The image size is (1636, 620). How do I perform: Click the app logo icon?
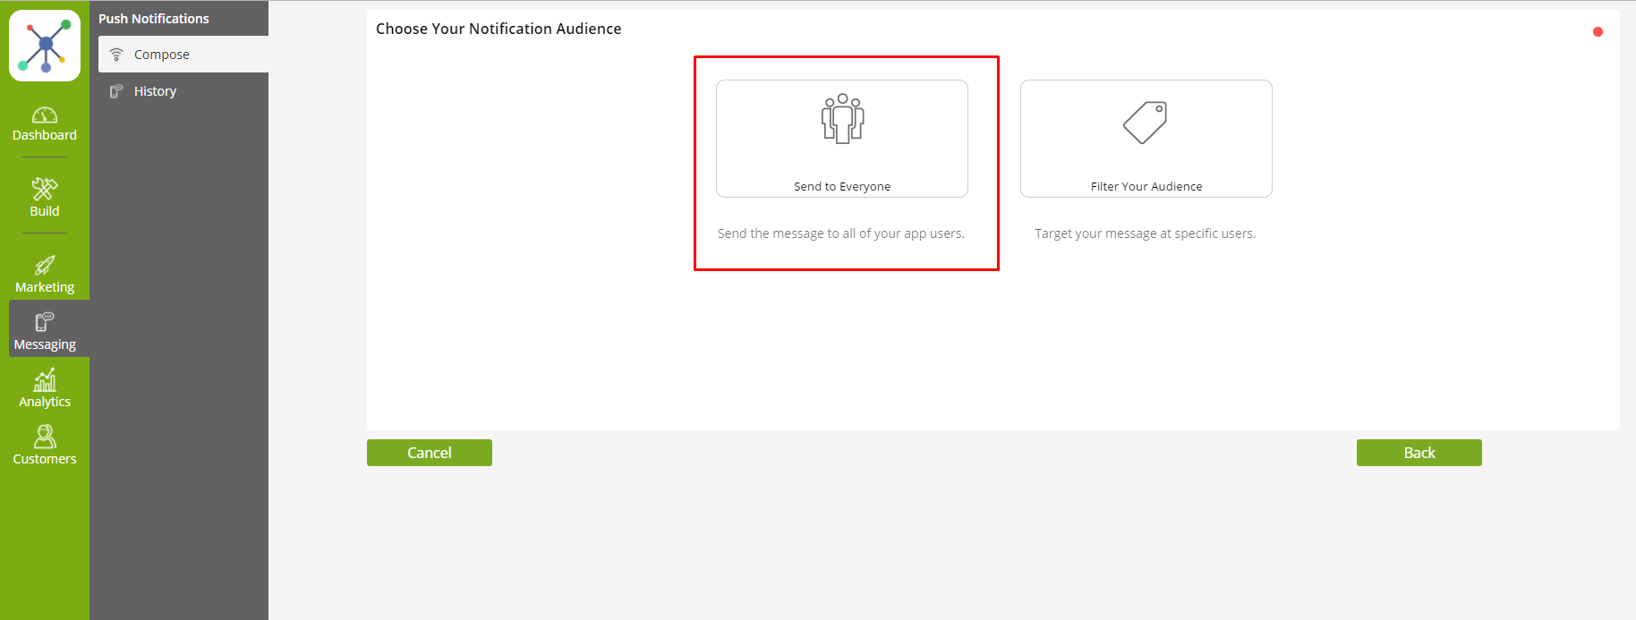[x=45, y=46]
